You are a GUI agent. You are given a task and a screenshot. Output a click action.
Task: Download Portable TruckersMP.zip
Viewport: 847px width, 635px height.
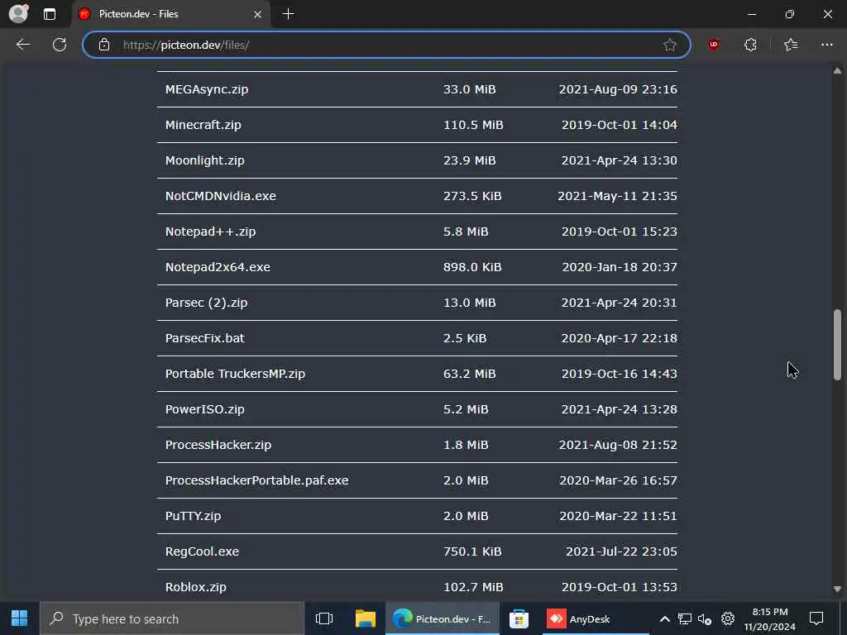tap(235, 374)
